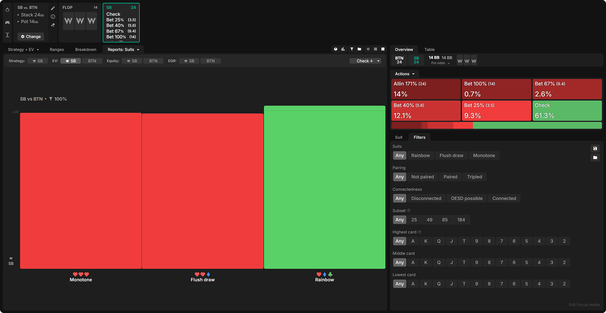Click the Exit Focus mode link
The width and height of the screenshot is (606, 313).
coord(584,305)
